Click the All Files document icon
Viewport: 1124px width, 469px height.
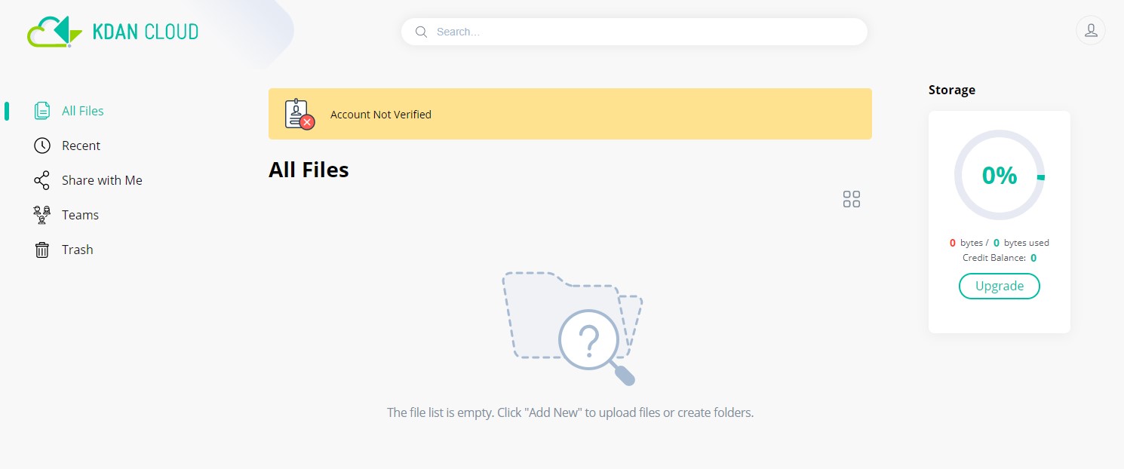tap(42, 111)
